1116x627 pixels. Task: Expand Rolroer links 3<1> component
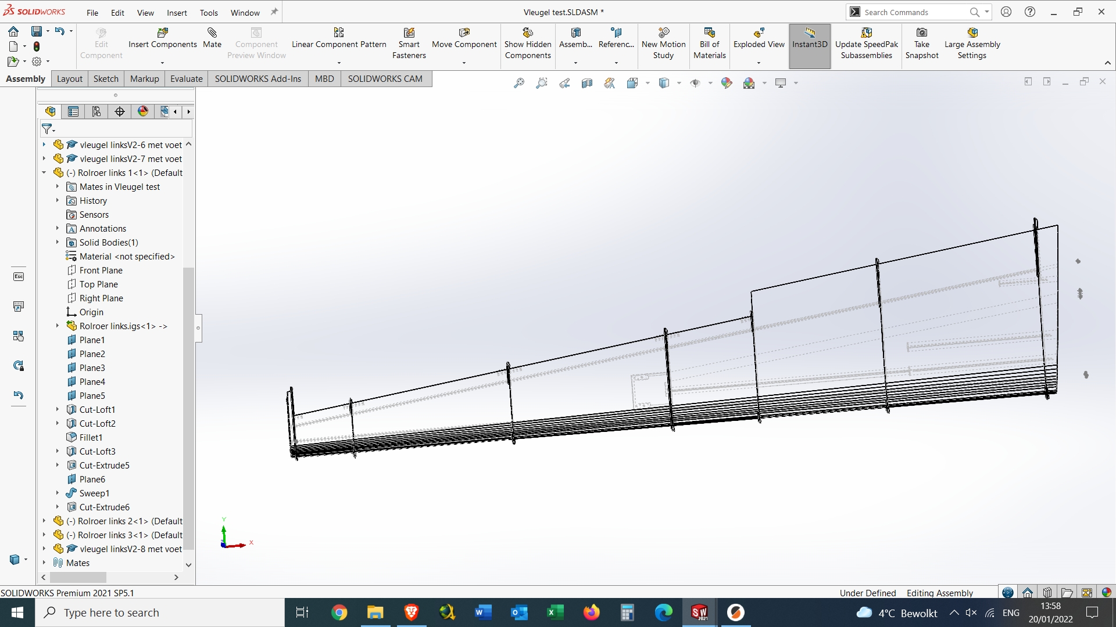pos(44,535)
